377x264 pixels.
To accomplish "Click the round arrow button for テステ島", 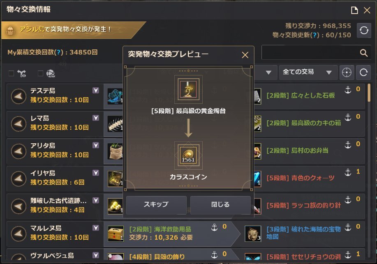I will (19, 96).
